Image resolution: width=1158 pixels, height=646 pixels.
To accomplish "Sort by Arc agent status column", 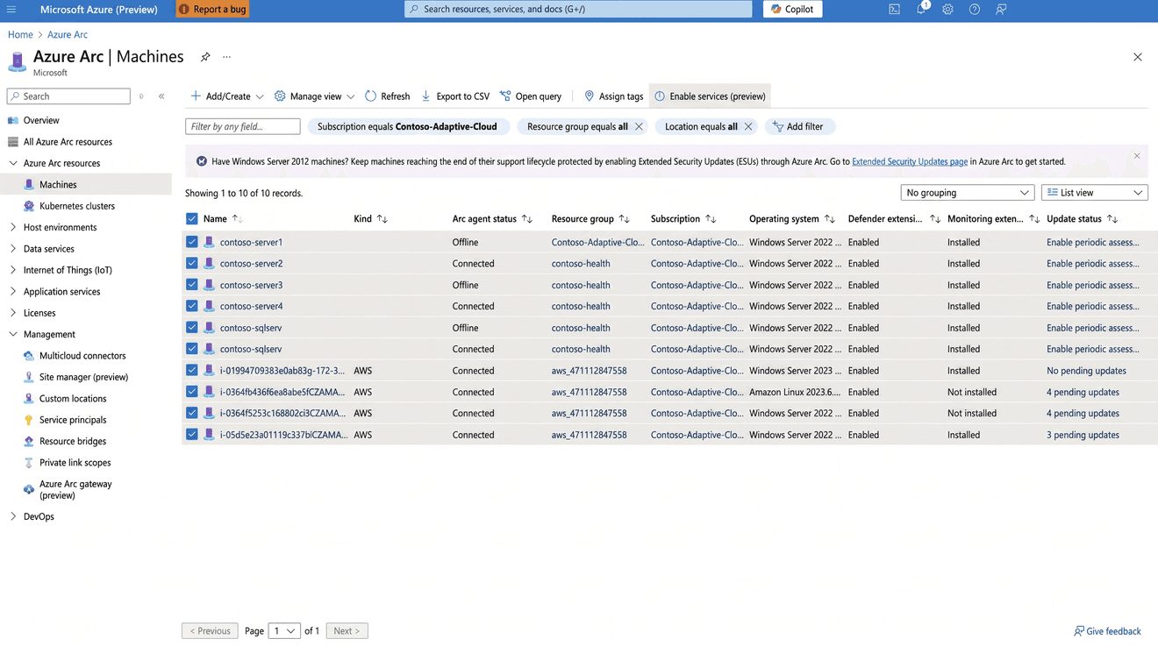I will (526, 219).
